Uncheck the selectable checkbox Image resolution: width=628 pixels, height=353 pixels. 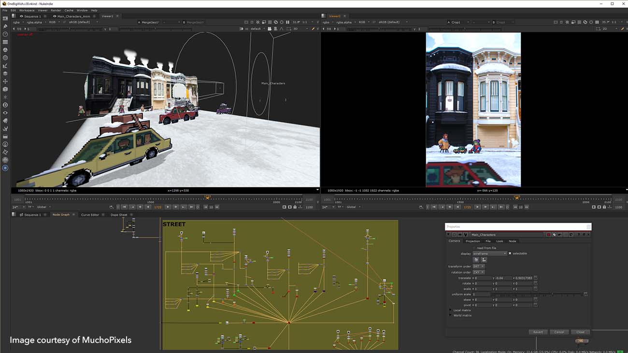[x=510, y=254]
